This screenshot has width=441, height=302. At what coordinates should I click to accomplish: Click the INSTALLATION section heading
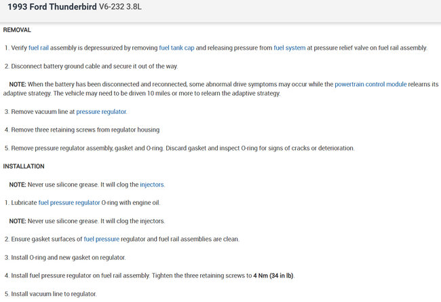point(24,166)
